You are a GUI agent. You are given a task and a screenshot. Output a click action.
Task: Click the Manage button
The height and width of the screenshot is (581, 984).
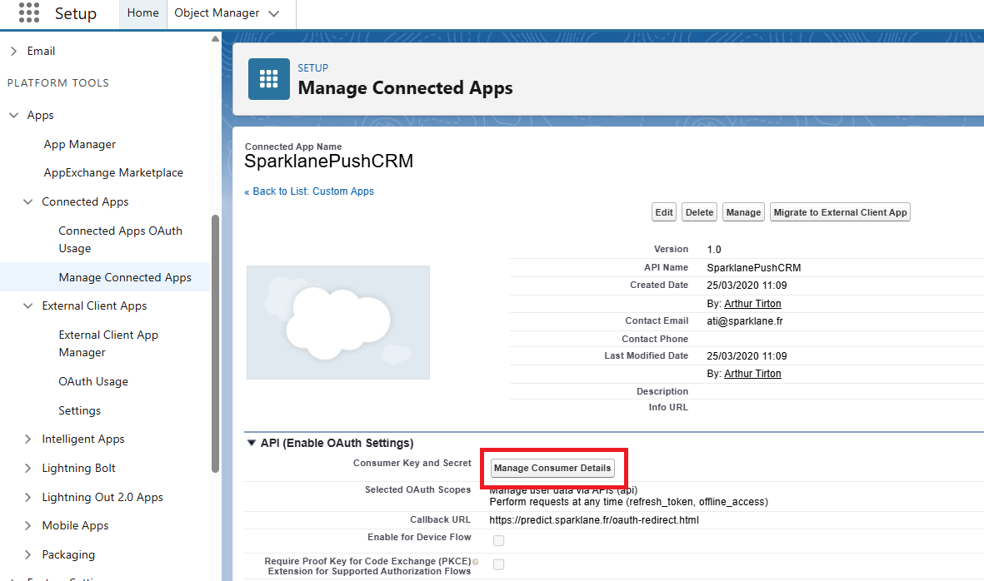744,212
